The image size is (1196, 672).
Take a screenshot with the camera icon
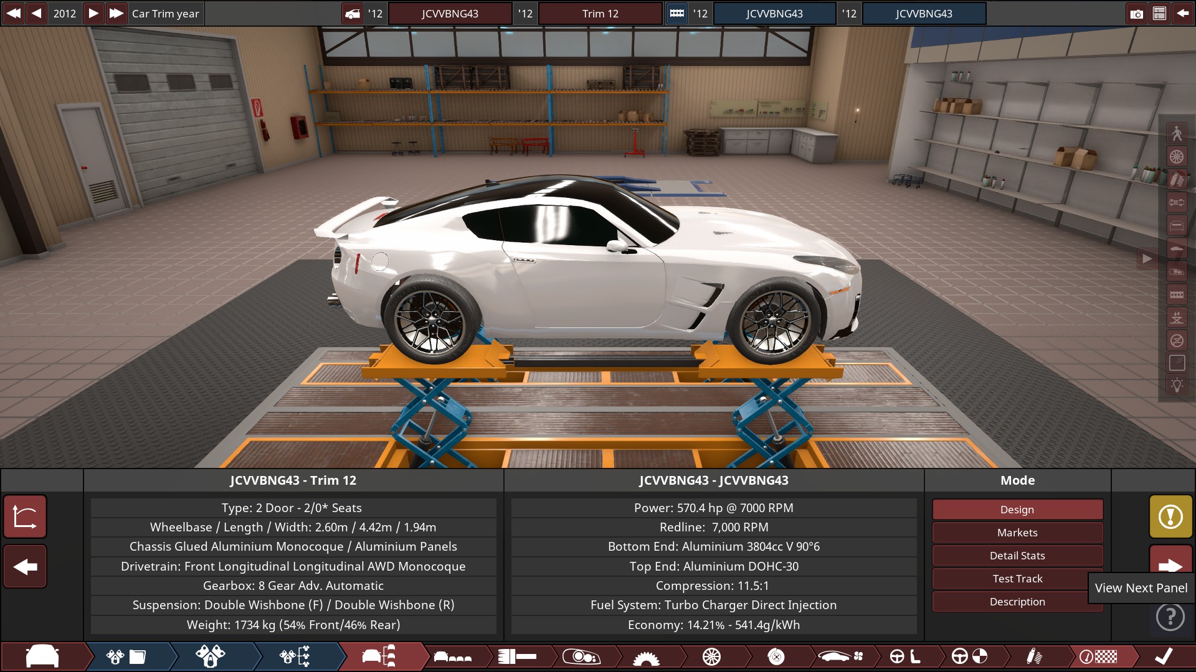[1136, 14]
